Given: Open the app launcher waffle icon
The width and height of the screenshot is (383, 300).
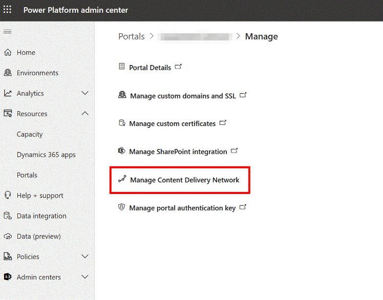Looking at the screenshot, I should pos(8,10).
